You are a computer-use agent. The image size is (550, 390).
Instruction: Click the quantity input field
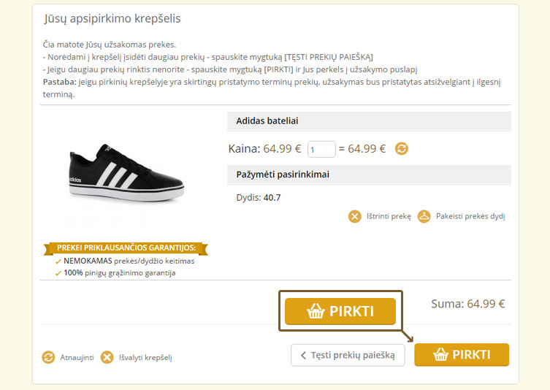click(x=321, y=149)
